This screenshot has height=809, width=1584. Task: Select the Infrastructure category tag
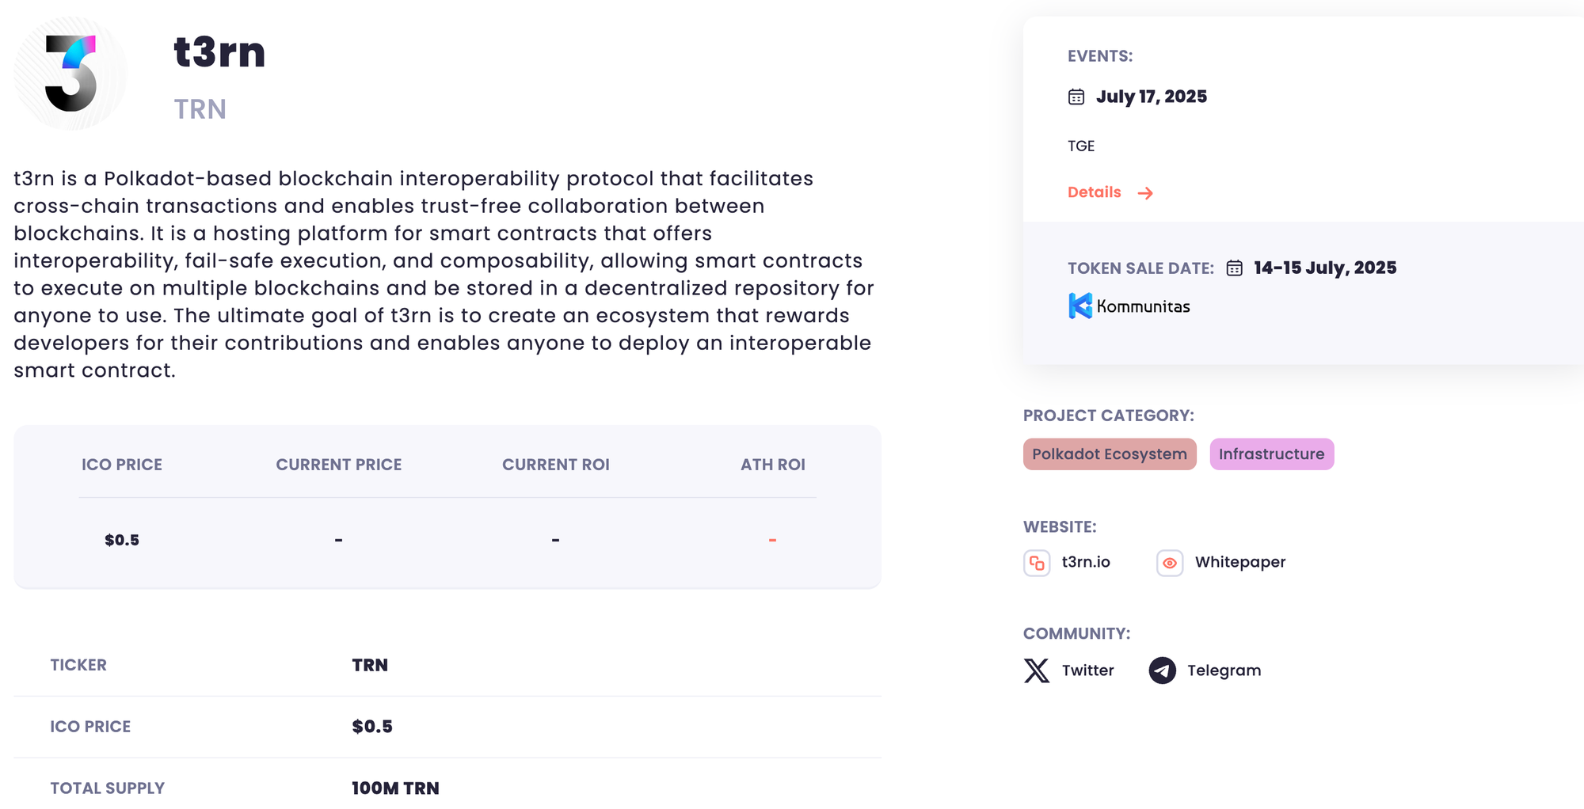[1272, 454]
